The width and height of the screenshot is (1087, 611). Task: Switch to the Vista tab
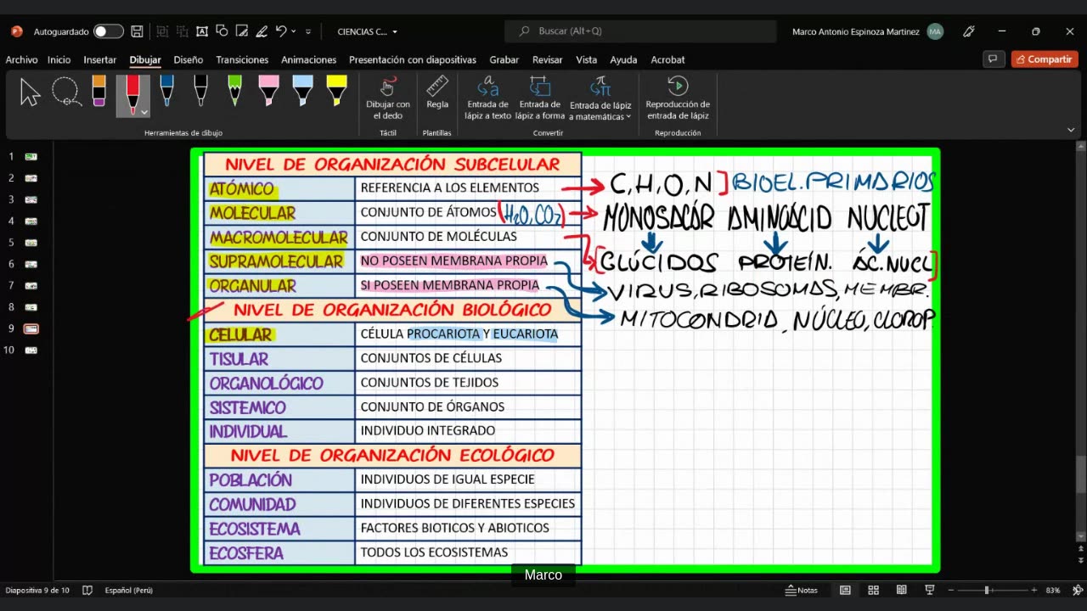587,59
